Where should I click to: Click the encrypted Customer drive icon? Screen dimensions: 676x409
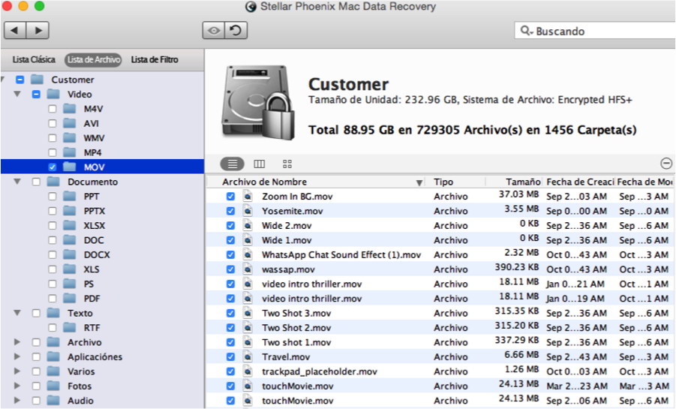point(258,103)
